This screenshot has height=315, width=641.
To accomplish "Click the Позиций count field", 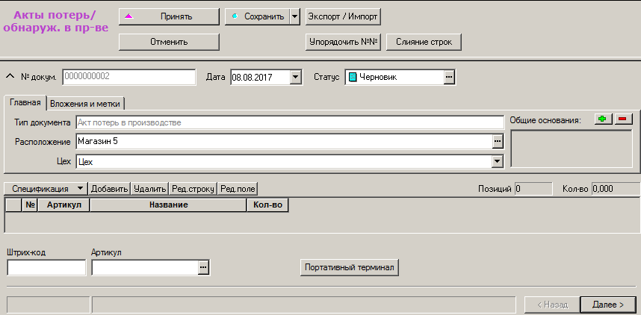I will 533,189.
